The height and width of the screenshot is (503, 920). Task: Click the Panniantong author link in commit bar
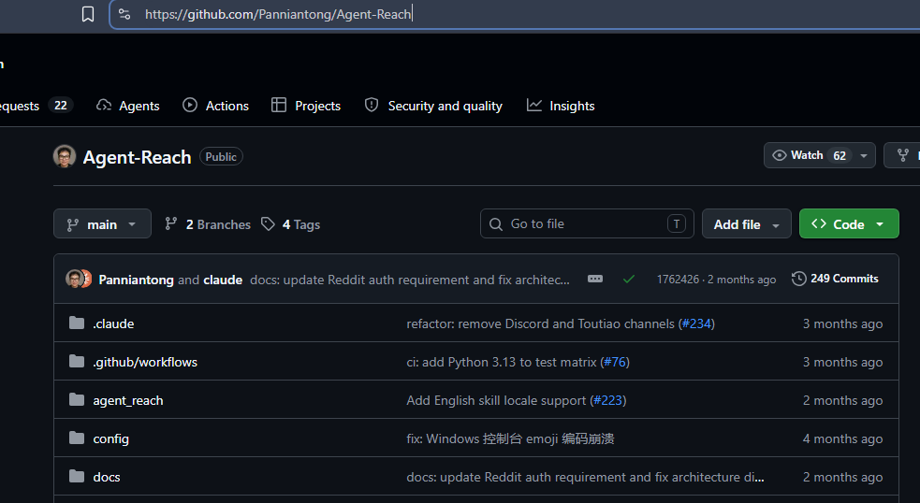coord(136,280)
